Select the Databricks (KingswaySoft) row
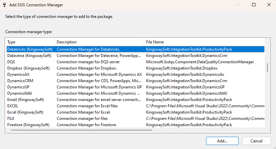The height and width of the screenshot is (149, 276). click(x=136, y=49)
